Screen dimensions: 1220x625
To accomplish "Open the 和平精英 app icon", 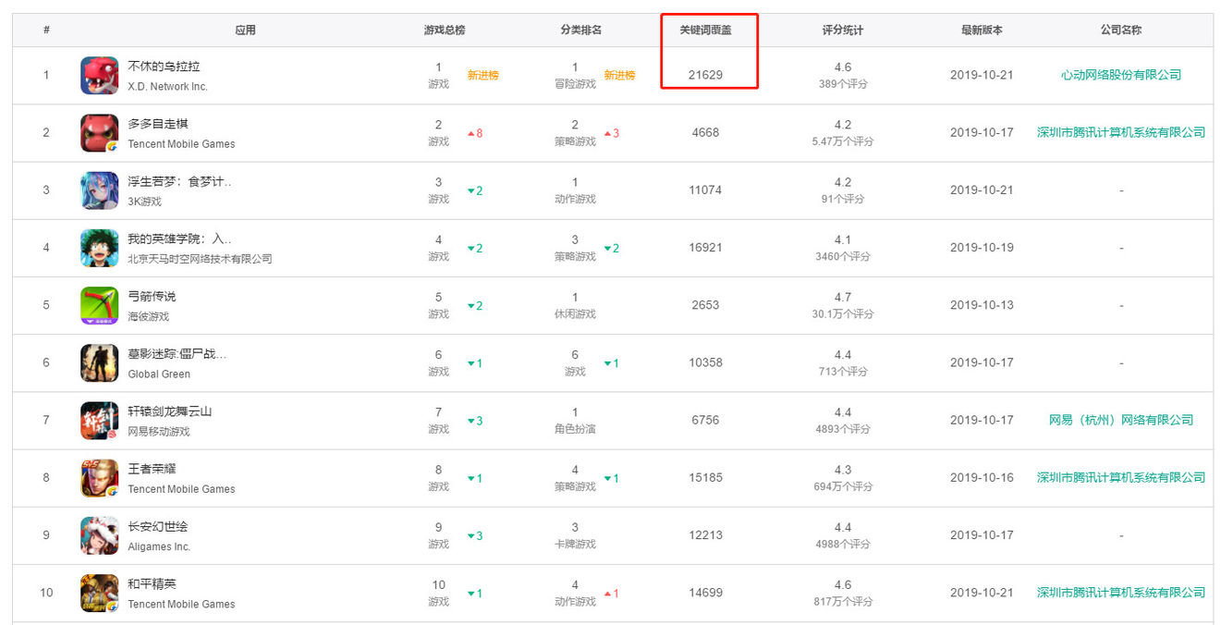I will (x=99, y=593).
